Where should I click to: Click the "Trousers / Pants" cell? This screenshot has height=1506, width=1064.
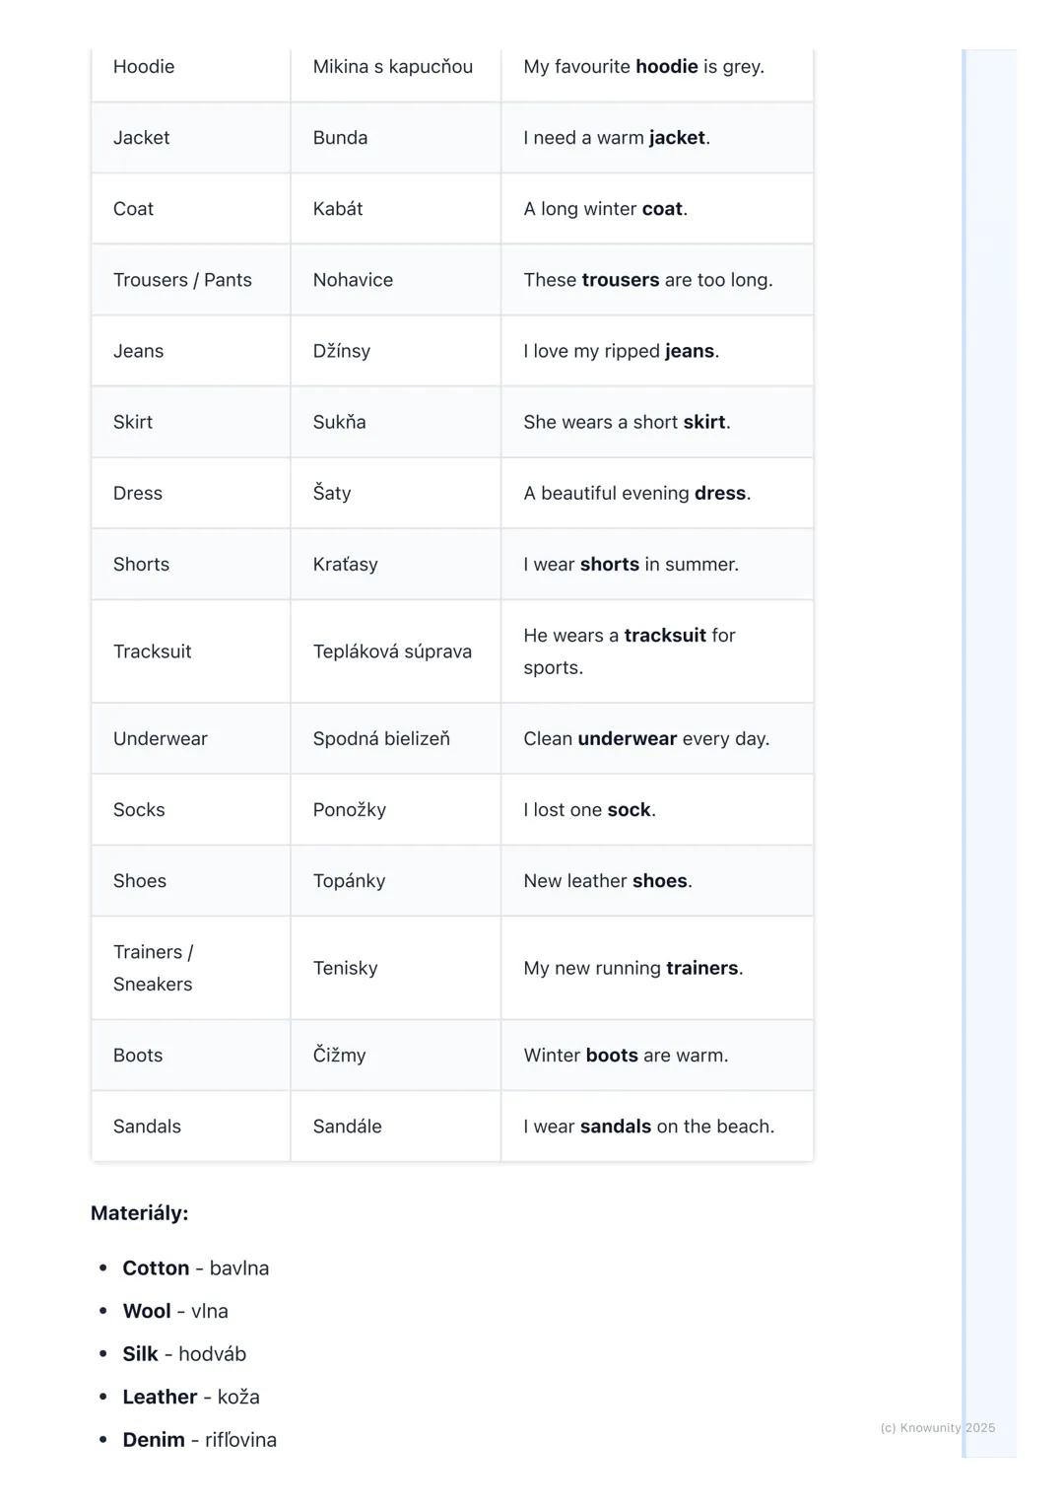[182, 280]
